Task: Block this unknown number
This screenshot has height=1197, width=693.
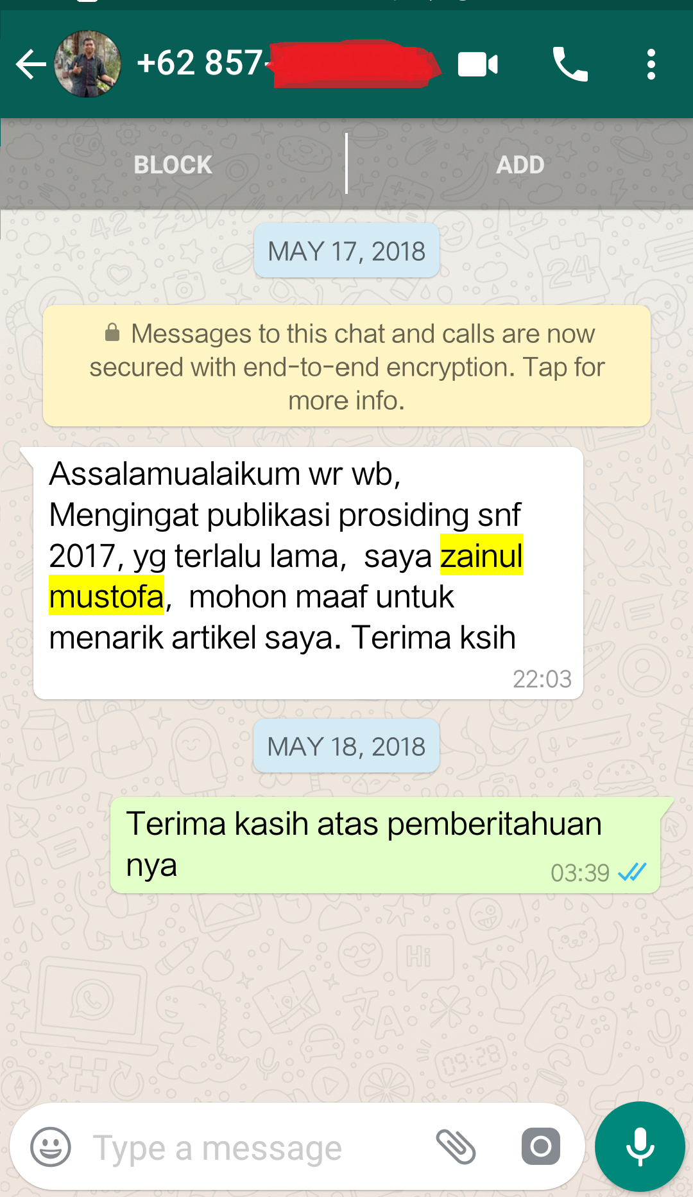Action: 173,165
